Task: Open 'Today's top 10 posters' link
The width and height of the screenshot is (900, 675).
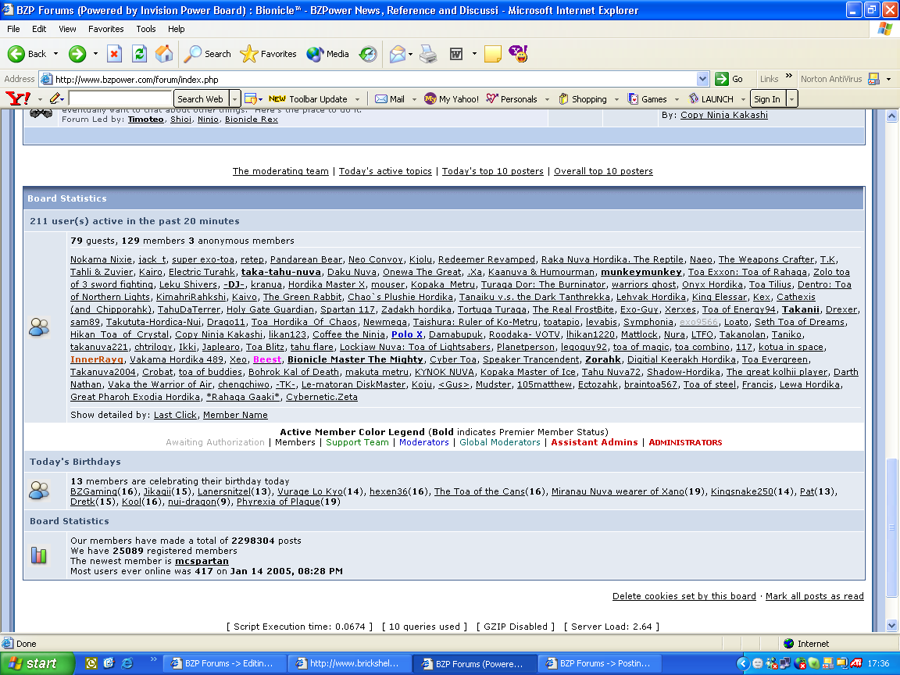Action: (x=492, y=171)
